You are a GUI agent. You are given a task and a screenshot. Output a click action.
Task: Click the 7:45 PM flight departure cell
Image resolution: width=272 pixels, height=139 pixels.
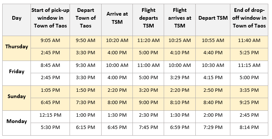point(148,129)
